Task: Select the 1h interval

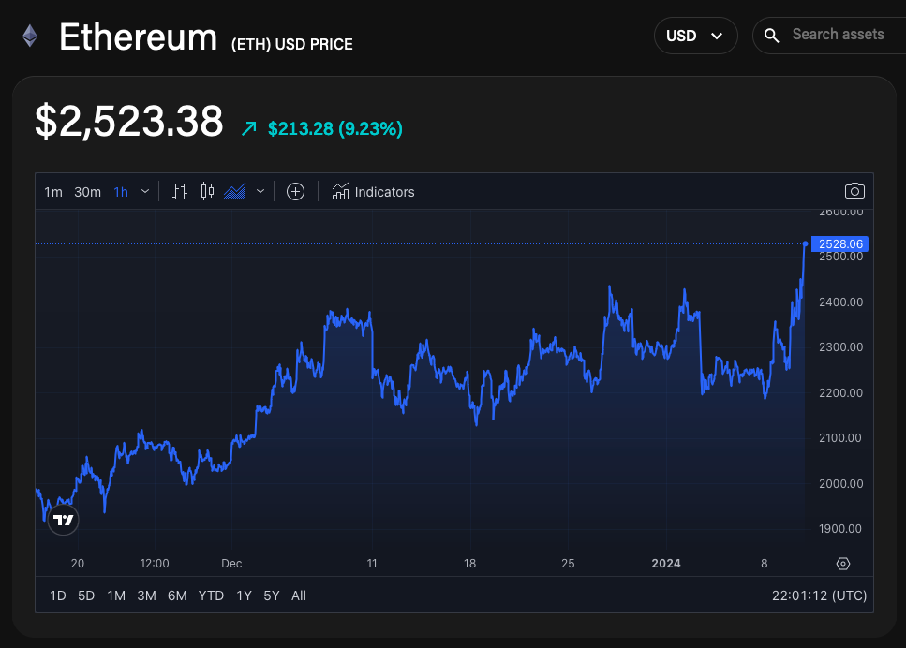Action: pos(121,192)
